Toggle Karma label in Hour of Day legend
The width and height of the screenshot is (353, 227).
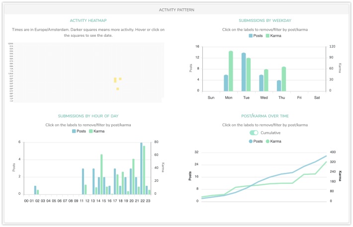click(96, 131)
